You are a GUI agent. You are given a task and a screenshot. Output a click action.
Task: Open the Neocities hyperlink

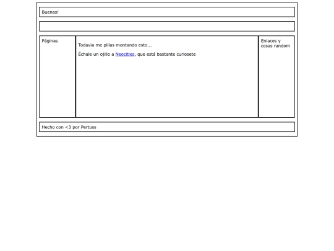[x=125, y=54]
